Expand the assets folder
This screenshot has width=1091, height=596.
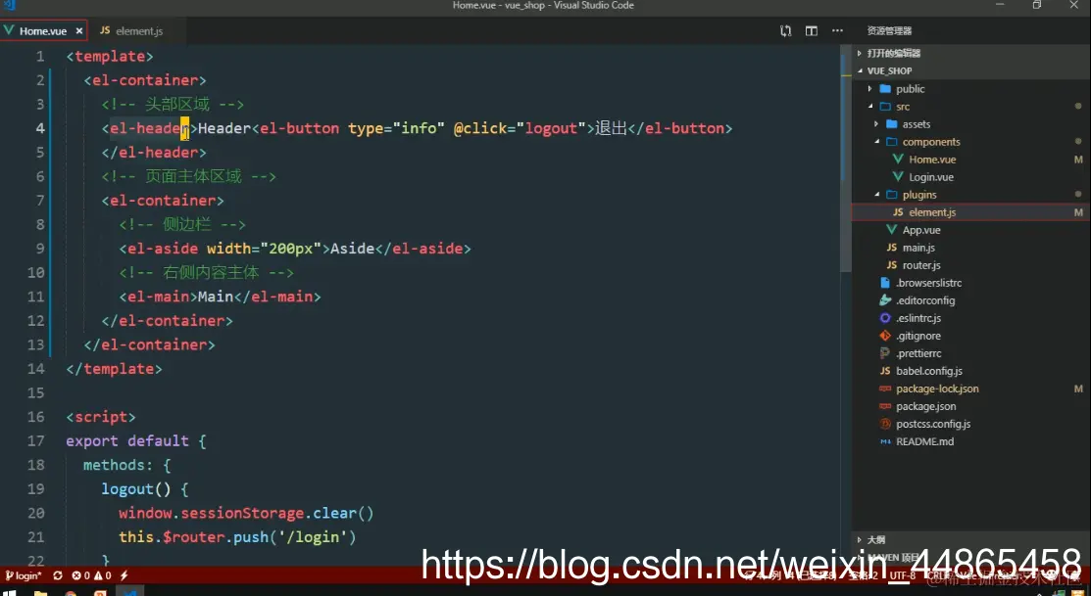click(876, 124)
